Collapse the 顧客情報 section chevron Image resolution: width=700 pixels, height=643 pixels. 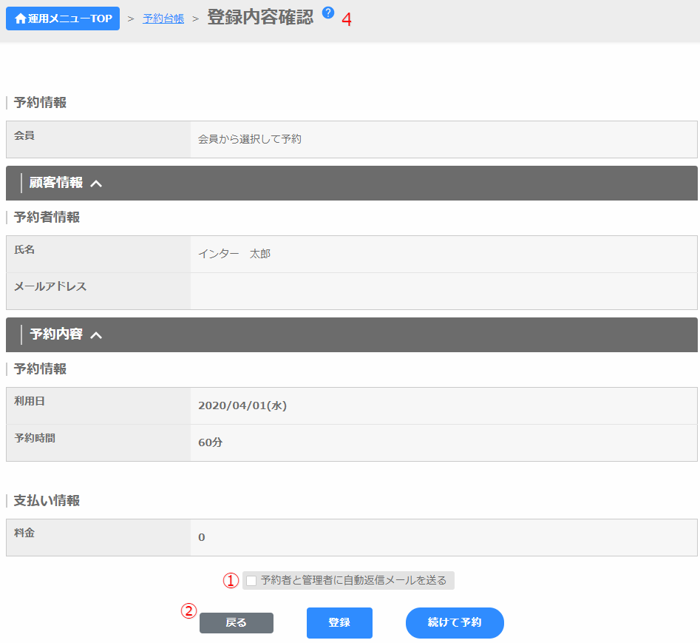tap(96, 184)
